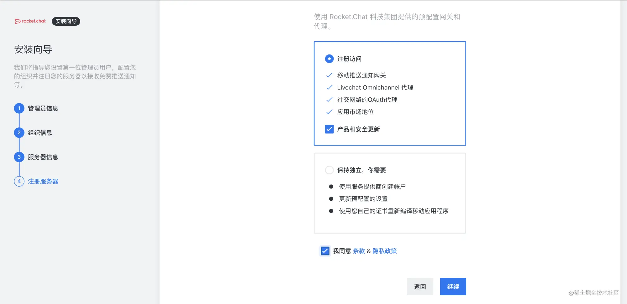Open the 管理员信息 step label
This screenshot has width=627, height=304.
pyautogui.click(x=43, y=108)
